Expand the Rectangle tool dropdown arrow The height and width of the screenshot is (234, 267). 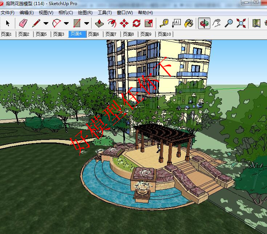click(x=87, y=23)
